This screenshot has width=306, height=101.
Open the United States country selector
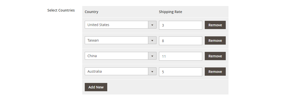tap(116, 25)
